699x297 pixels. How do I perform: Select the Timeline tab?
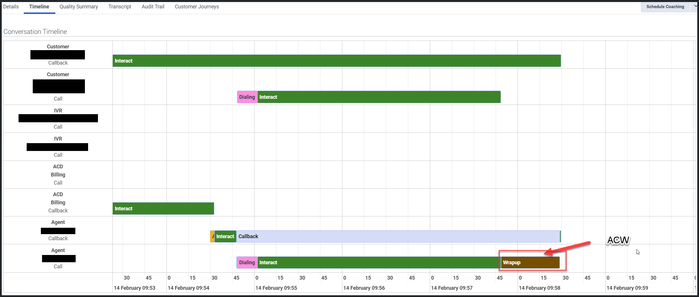(x=39, y=7)
